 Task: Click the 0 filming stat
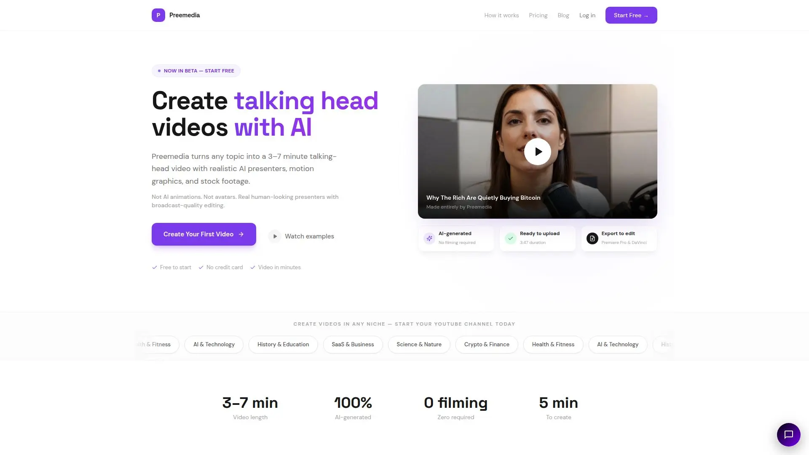coord(455,408)
